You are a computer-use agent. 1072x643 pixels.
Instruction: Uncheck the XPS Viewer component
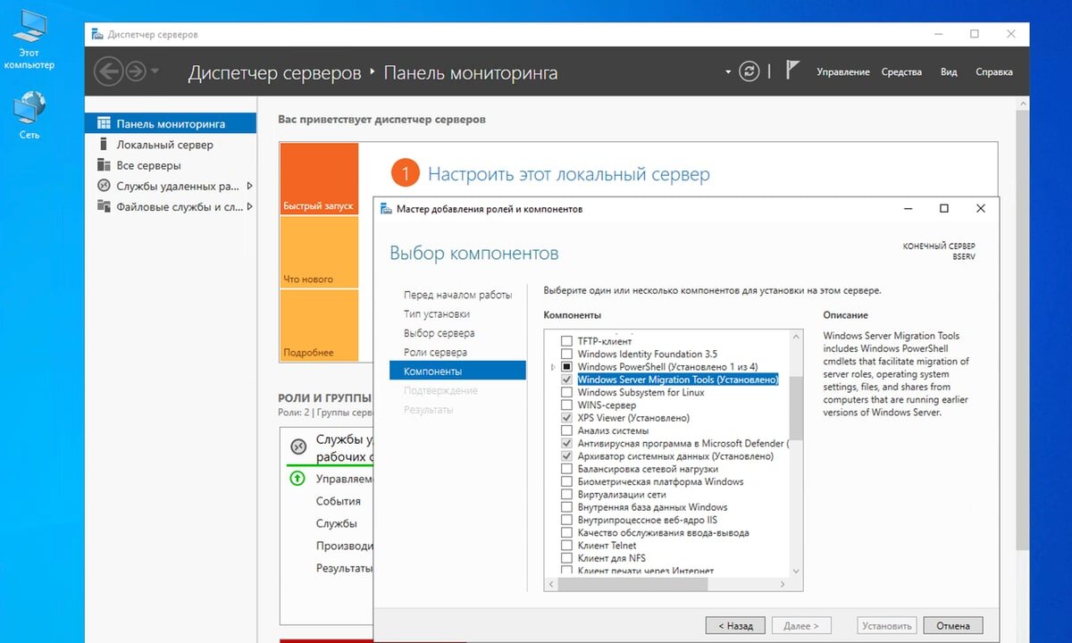click(569, 417)
